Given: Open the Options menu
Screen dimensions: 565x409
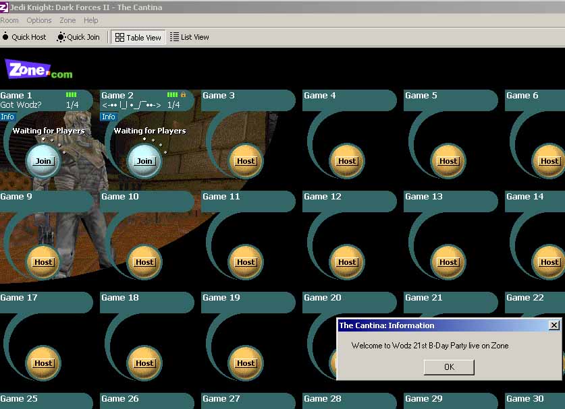Looking at the screenshot, I should pyautogui.click(x=39, y=20).
